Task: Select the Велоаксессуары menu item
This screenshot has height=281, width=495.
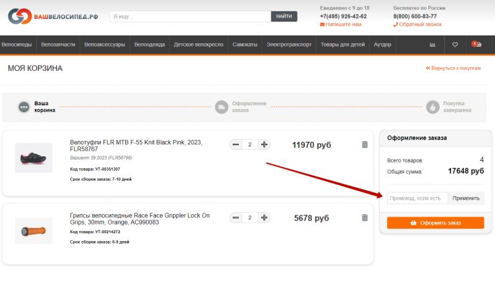Action: point(105,45)
